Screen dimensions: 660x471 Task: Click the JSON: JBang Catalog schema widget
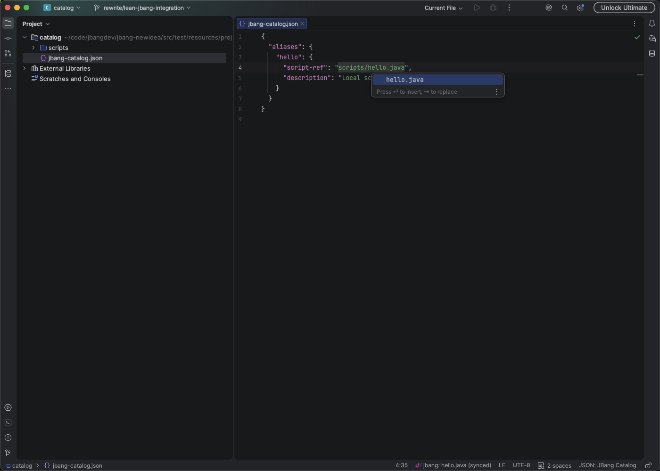click(607, 465)
